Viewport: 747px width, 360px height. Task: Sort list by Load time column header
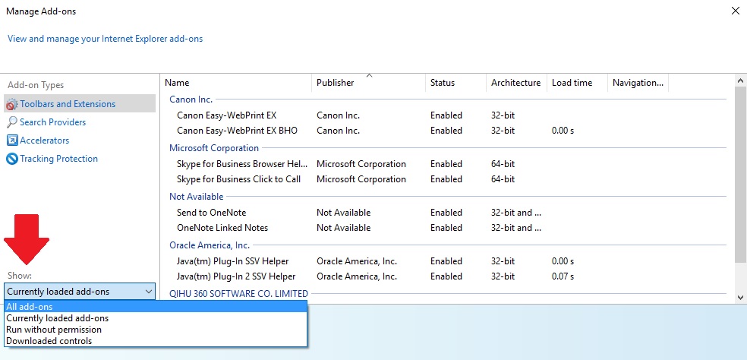click(577, 83)
